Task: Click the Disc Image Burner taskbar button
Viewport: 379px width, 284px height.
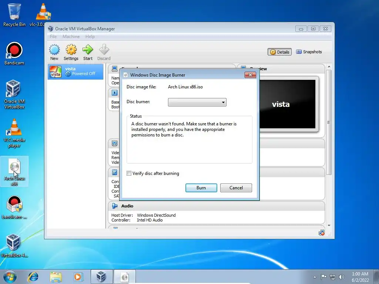Action: click(124, 277)
